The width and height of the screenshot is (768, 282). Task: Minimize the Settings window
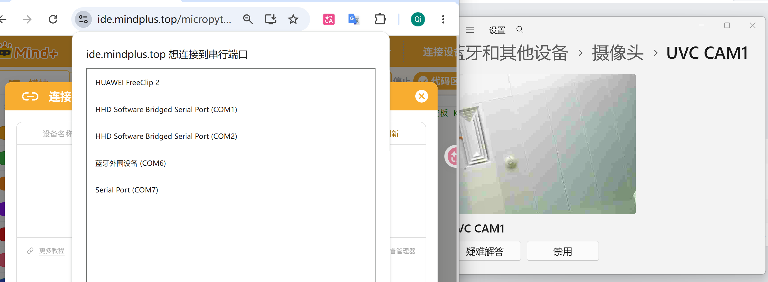[x=701, y=25]
